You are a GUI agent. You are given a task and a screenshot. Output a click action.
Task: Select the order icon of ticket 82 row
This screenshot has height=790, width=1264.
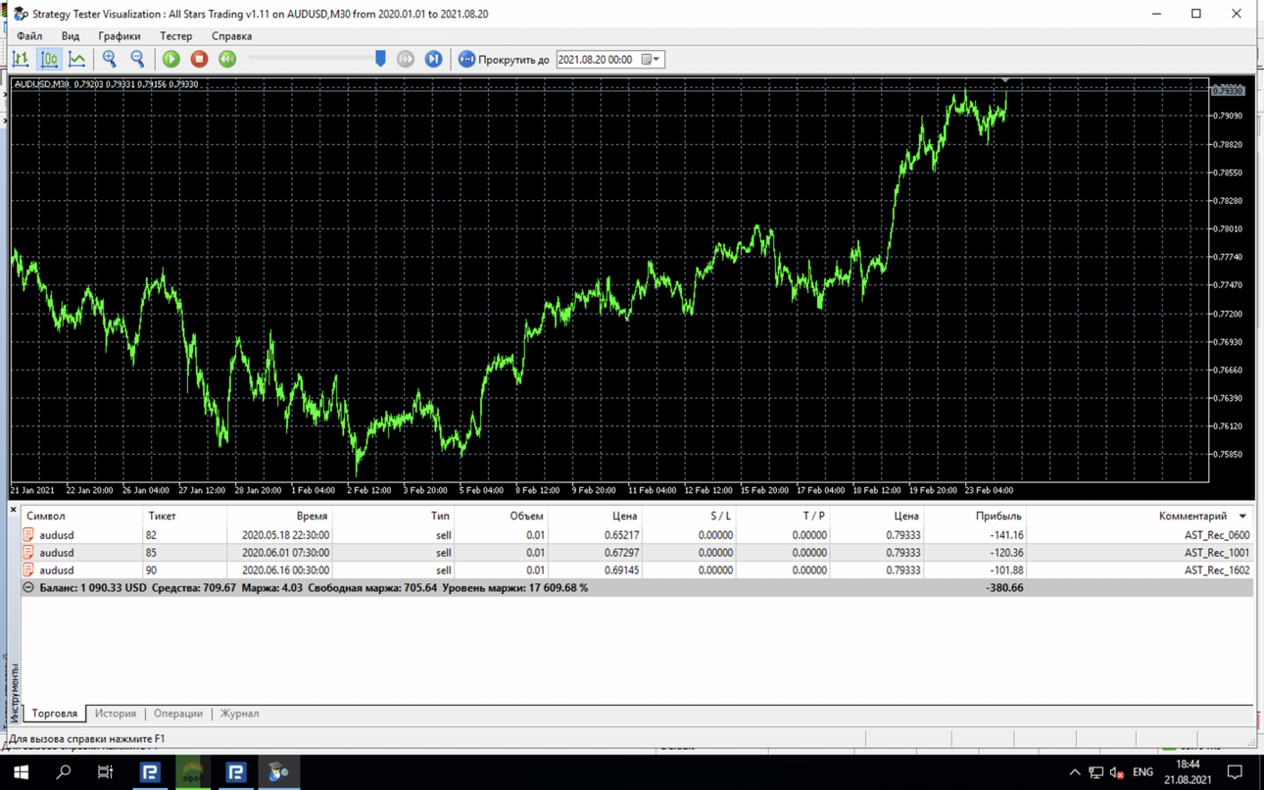click(x=28, y=535)
